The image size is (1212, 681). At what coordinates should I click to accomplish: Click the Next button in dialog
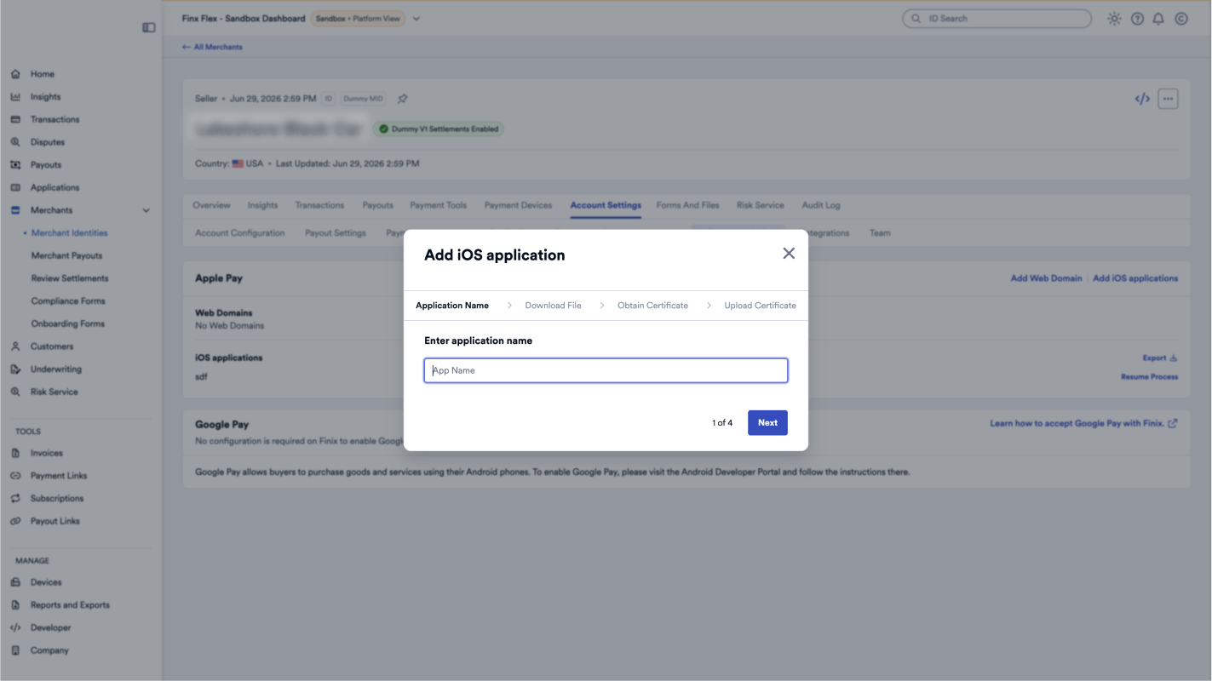pyautogui.click(x=767, y=422)
